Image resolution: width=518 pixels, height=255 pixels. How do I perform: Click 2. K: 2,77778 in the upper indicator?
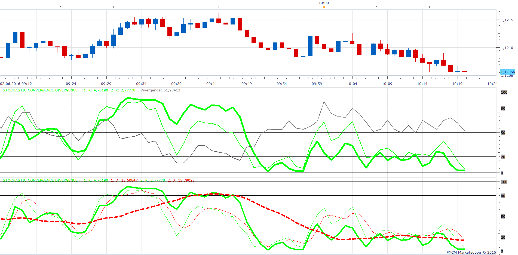pyautogui.click(x=123, y=90)
